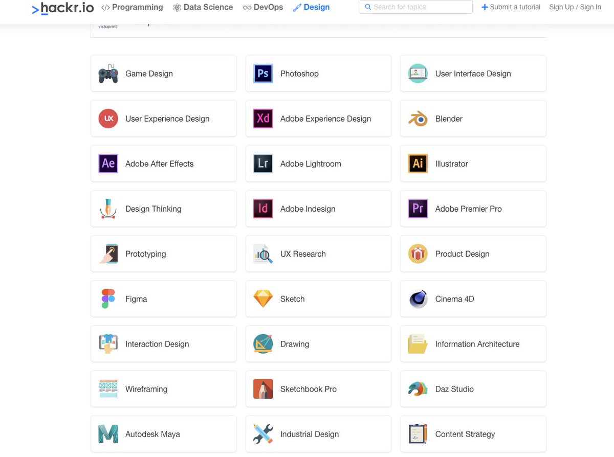
Task: Click the Lightroom Lr icon
Action: (x=263, y=164)
